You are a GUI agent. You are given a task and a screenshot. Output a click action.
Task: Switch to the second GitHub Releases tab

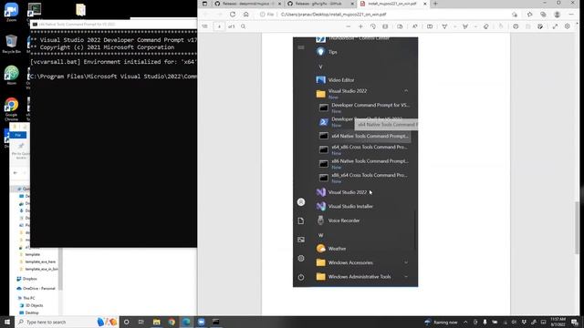pyautogui.click(x=318, y=4)
